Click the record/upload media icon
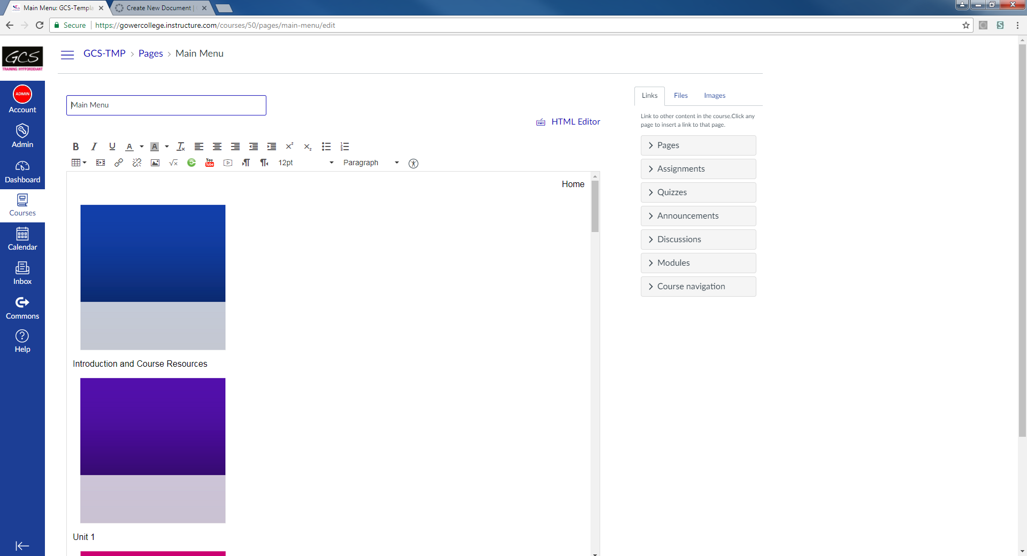 click(228, 163)
